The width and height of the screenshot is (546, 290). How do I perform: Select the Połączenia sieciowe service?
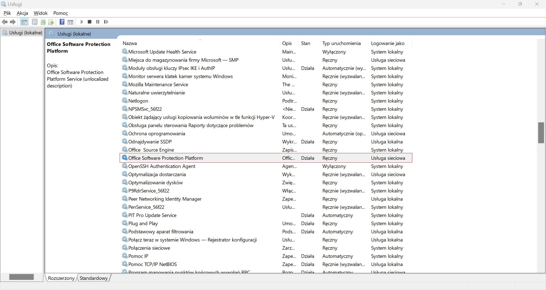(266, 248)
